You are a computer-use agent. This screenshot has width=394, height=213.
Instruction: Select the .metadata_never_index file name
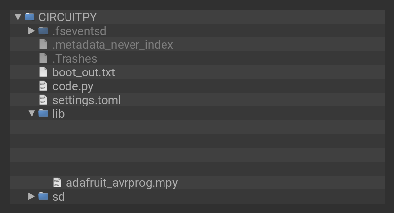(112, 44)
